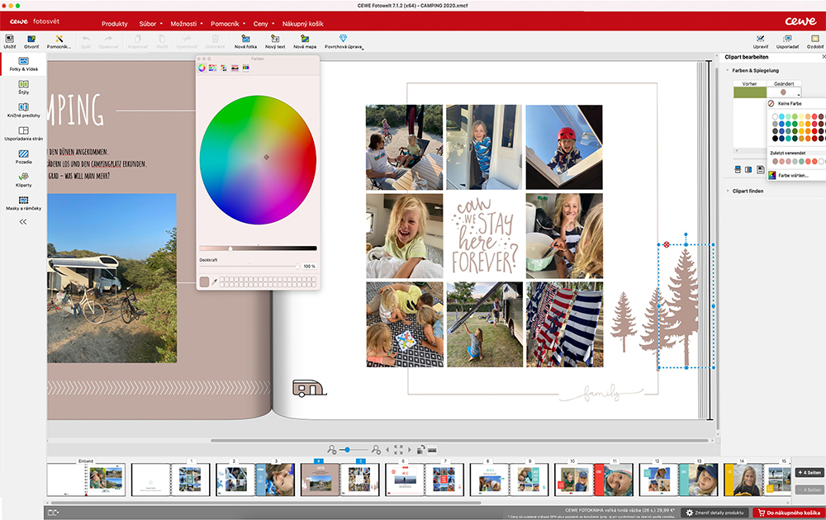This screenshot has width=826, height=520.
Task: Choose Keine Farbe in the color popup
Action: tap(789, 104)
